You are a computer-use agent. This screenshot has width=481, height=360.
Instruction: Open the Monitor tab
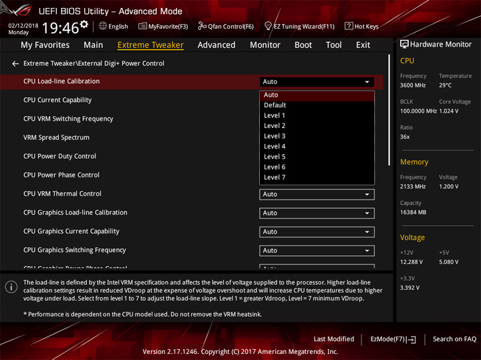[x=265, y=45]
